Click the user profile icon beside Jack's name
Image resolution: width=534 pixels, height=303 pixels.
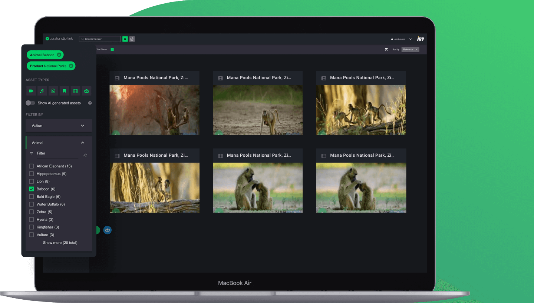(392, 39)
